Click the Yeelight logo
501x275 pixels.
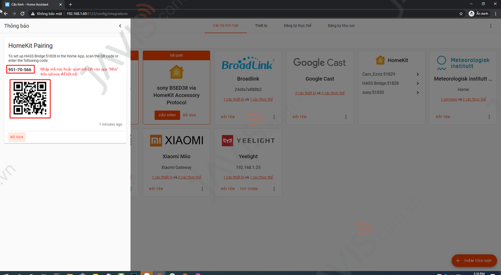pyautogui.click(x=248, y=140)
